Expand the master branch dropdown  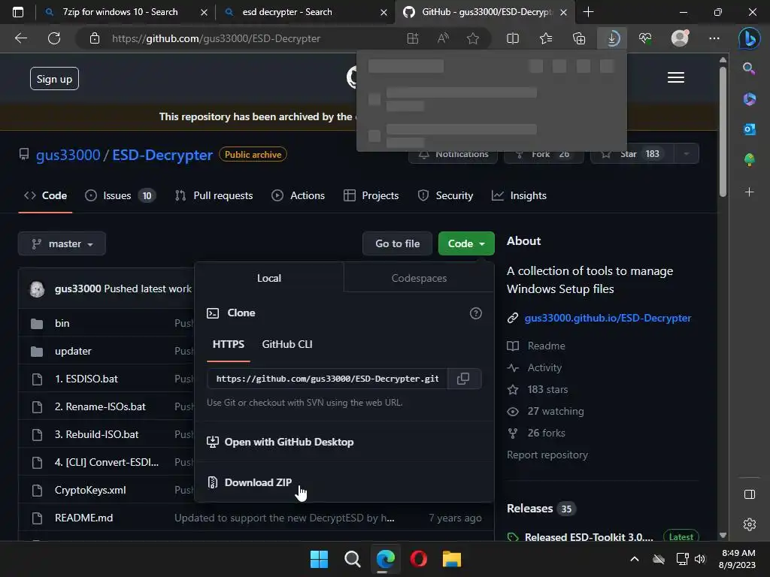[62, 244]
